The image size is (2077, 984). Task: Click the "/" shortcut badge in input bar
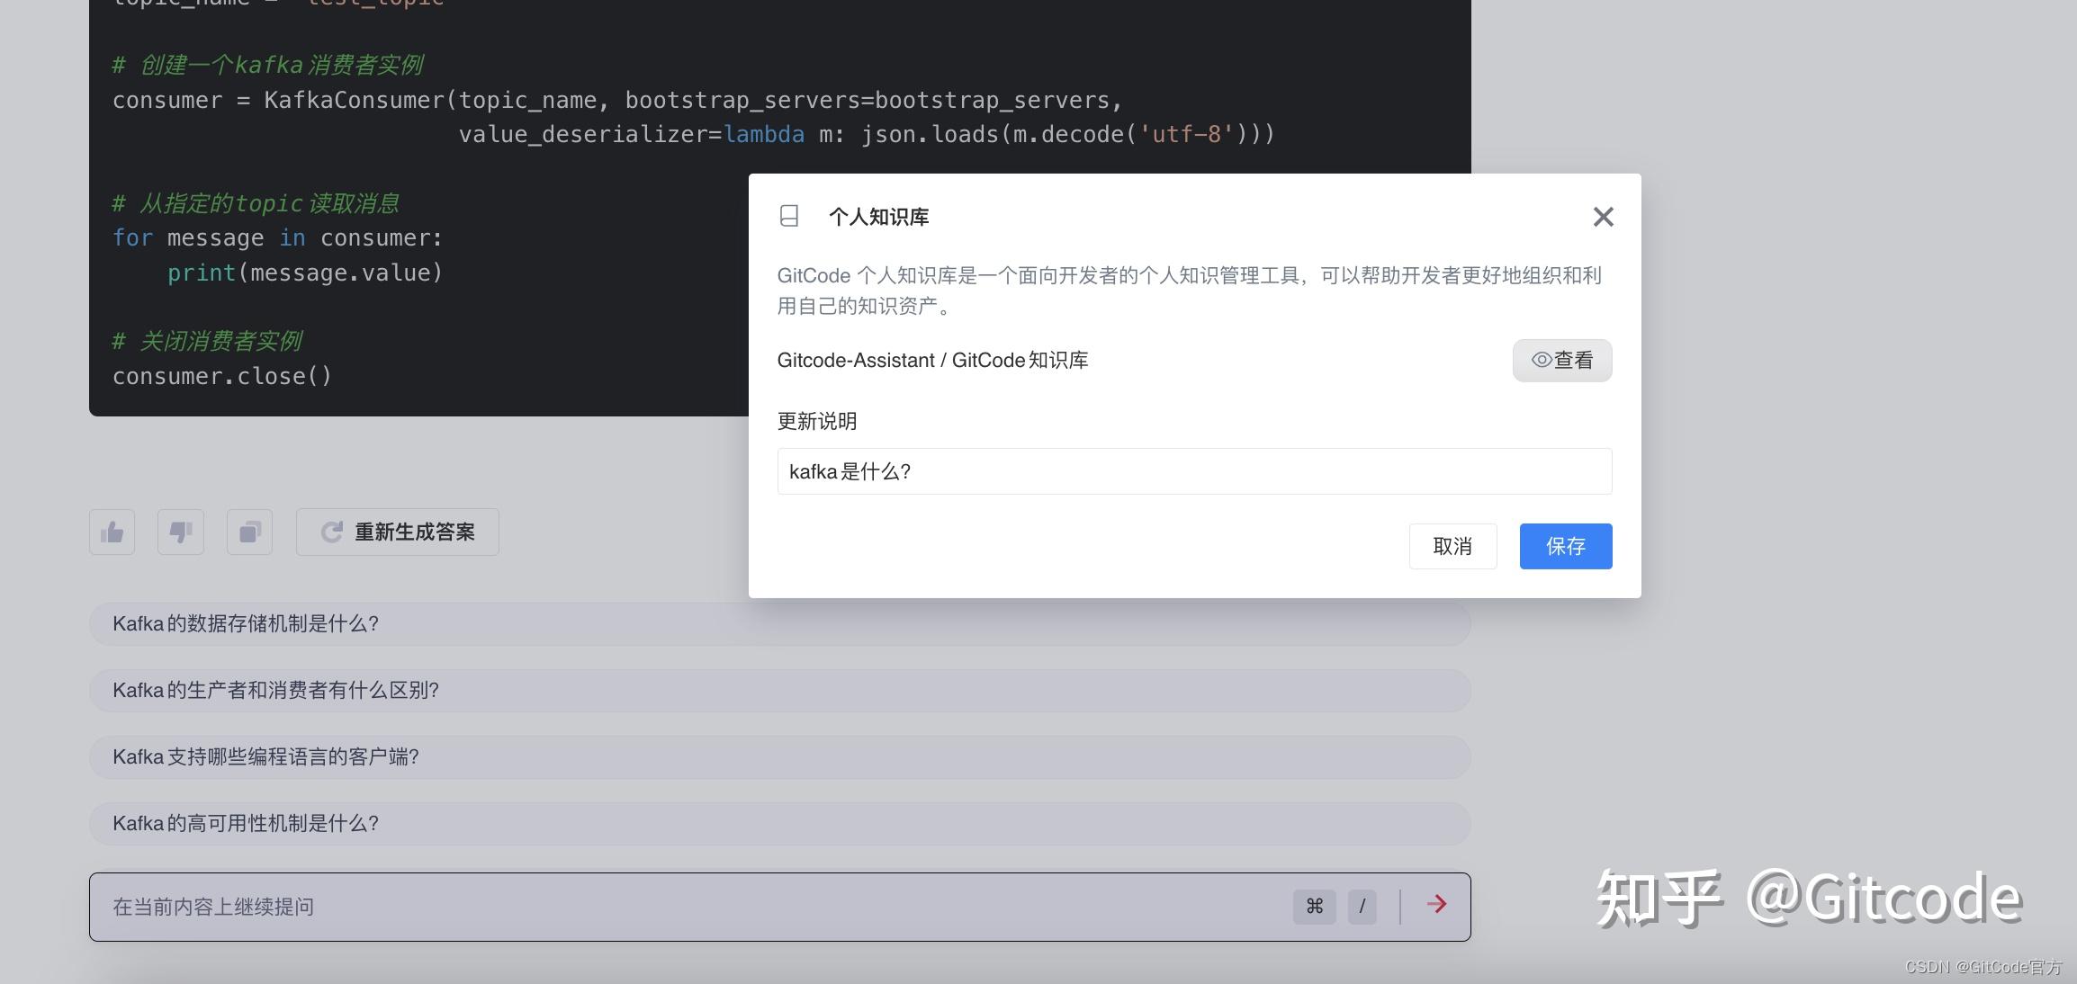click(x=1362, y=906)
